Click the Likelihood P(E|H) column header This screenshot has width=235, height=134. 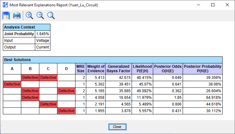pyautogui.click(x=142, y=69)
